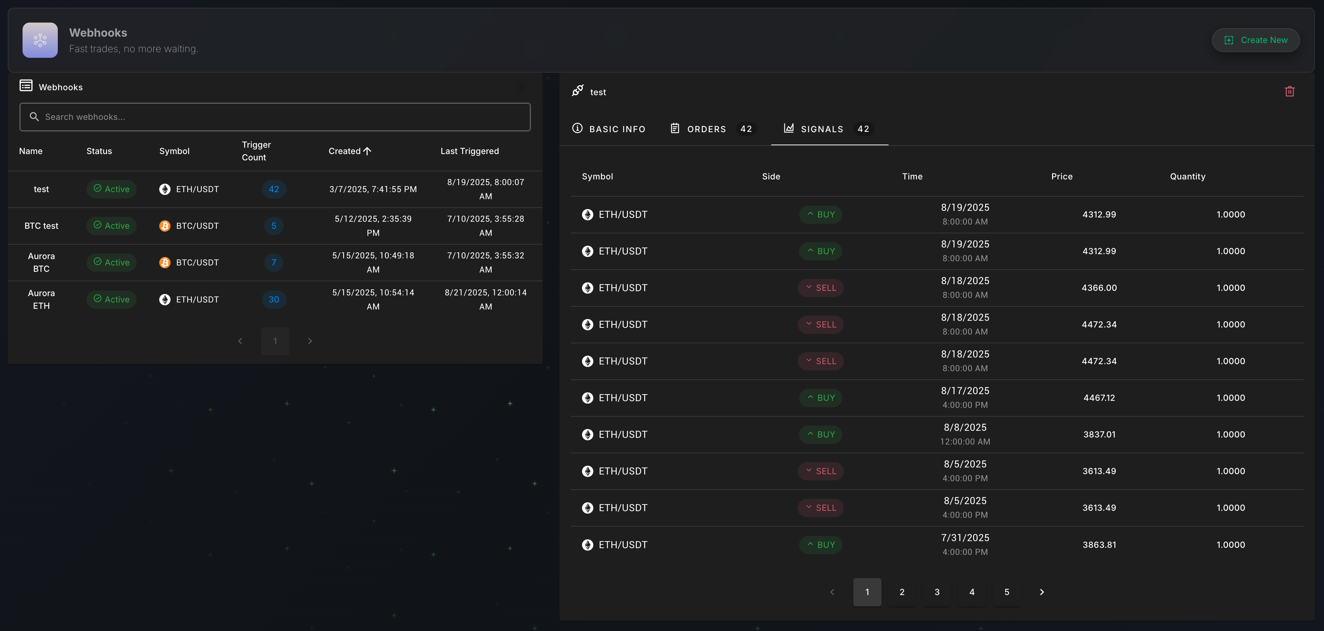1324x631 pixels.
Task: Click the Orders clipboard icon on the tab
Action: coord(675,129)
